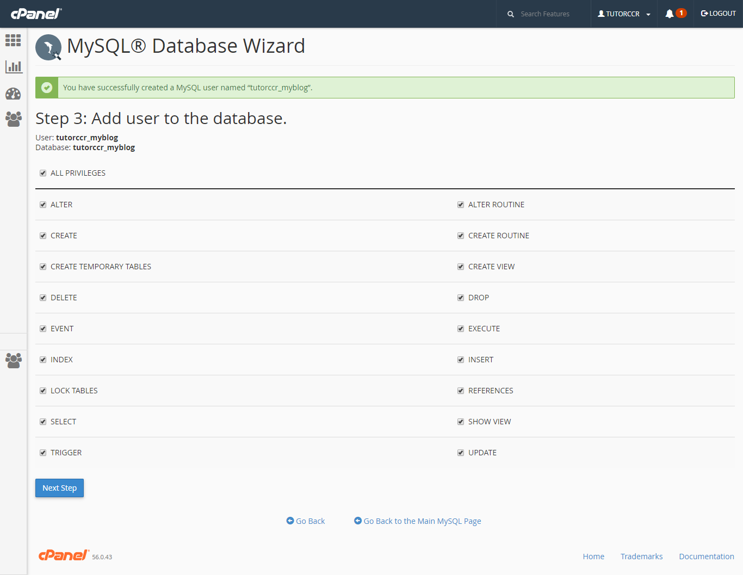Click the Next Step button

coord(59,488)
